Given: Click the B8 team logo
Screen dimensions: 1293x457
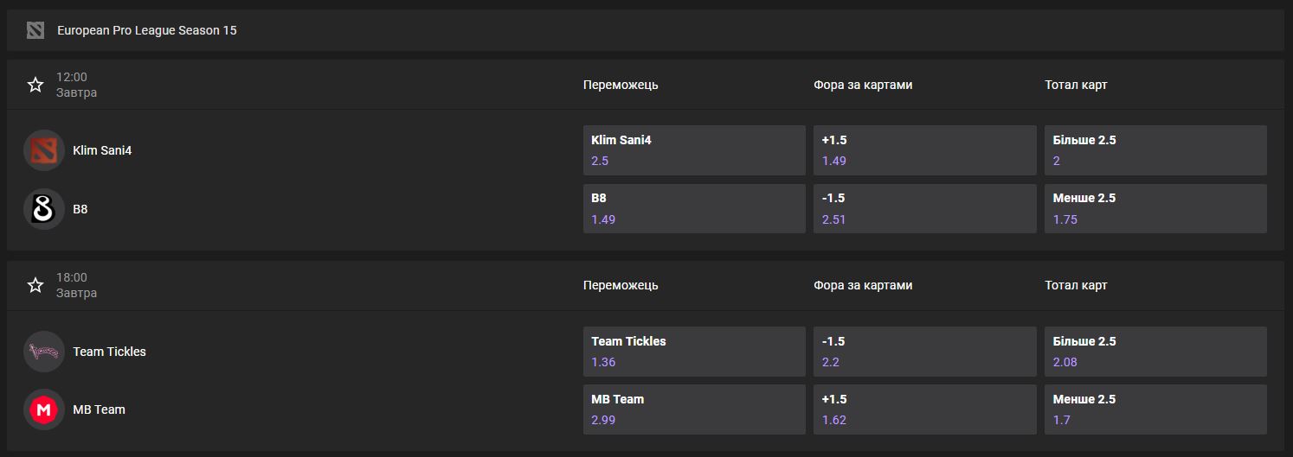Looking at the screenshot, I should pyautogui.click(x=44, y=209).
